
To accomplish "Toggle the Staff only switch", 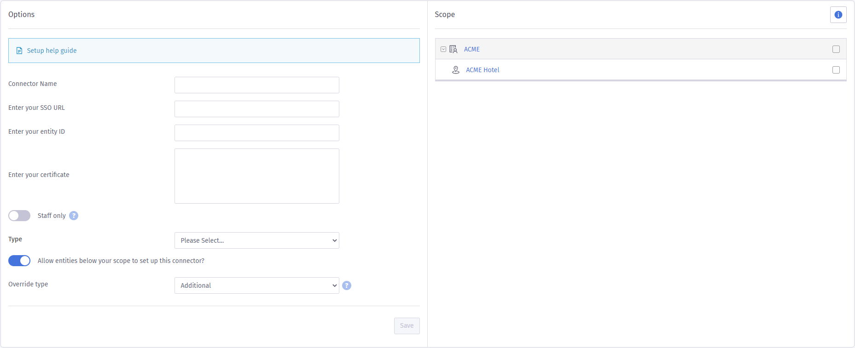I will click(19, 216).
